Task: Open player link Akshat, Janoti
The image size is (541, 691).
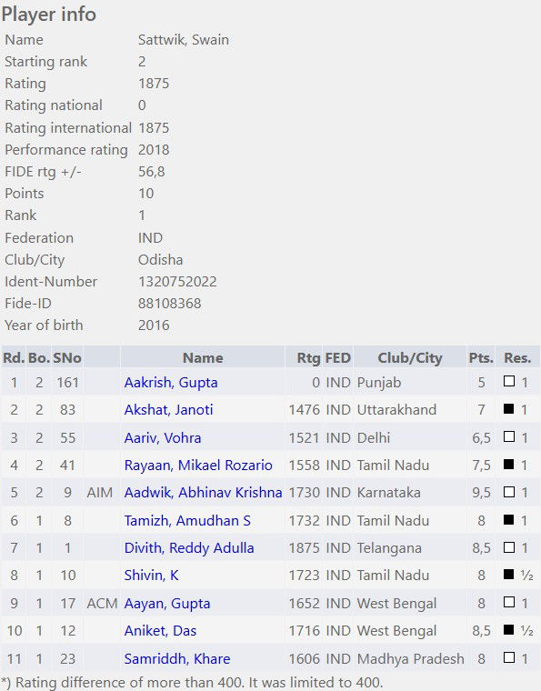Action: point(169,410)
